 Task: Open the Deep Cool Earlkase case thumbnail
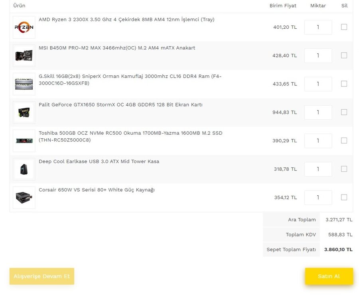pos(24,169)
